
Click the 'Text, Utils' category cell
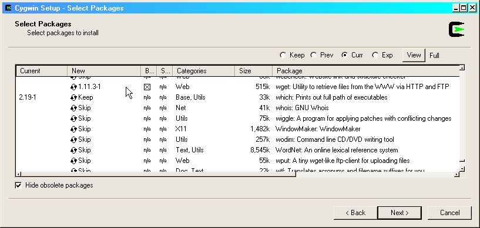pyautogui.click(x=190, y=150)
